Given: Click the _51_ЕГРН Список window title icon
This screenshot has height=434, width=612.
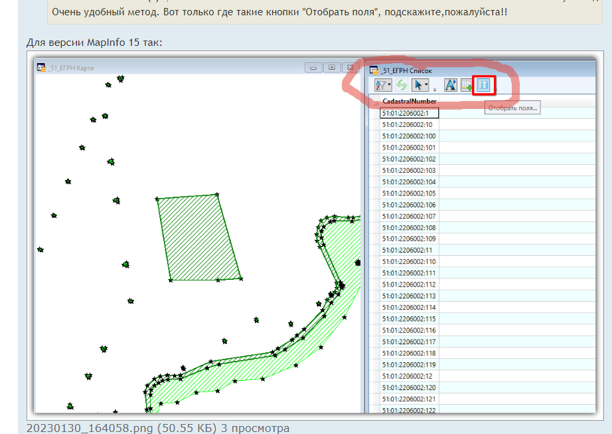Looking at the screenshot, I should [x=374, y=69].
